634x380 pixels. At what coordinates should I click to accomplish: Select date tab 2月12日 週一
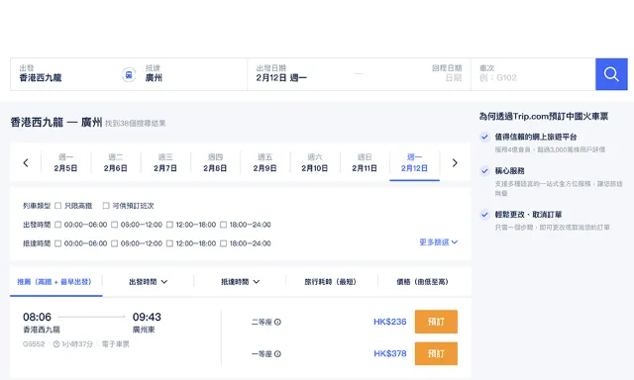(x=414, y=162)
